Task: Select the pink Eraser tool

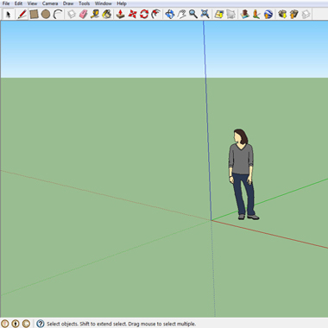Action: click(x=83, y=14)
